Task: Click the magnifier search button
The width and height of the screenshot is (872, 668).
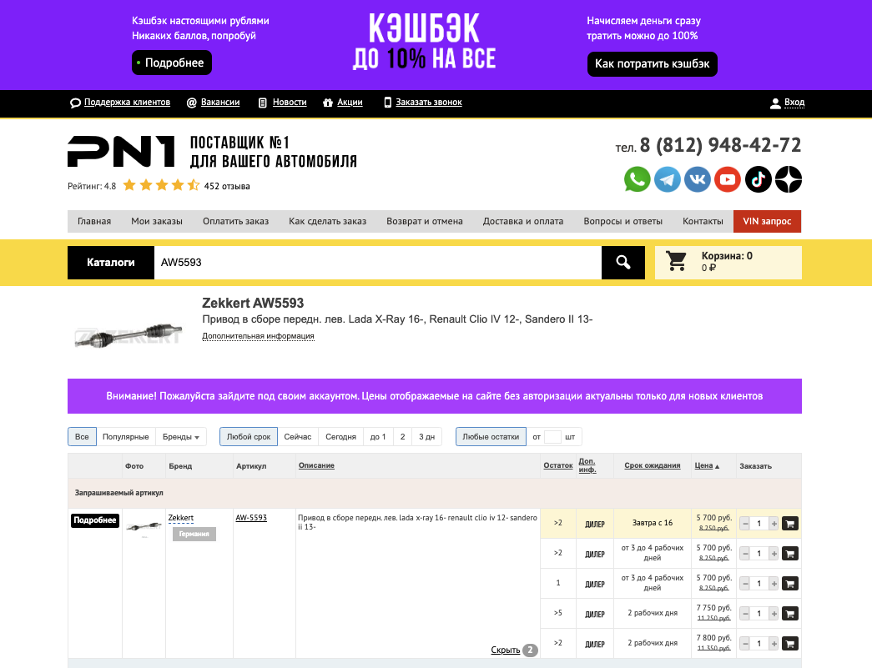Action: (x=622, y=263)
